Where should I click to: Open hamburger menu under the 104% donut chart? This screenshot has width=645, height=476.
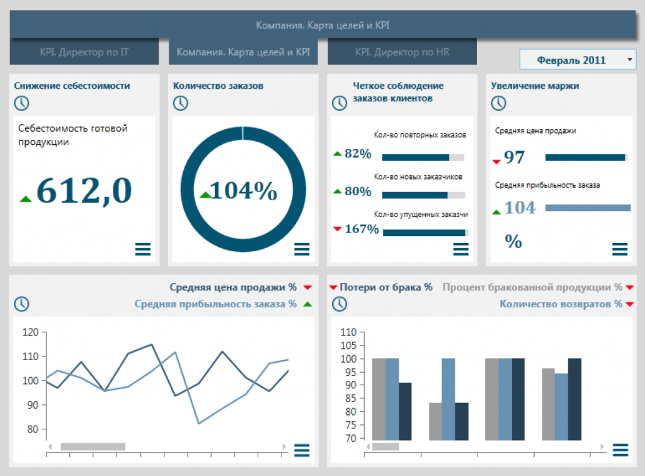point(302,249)
